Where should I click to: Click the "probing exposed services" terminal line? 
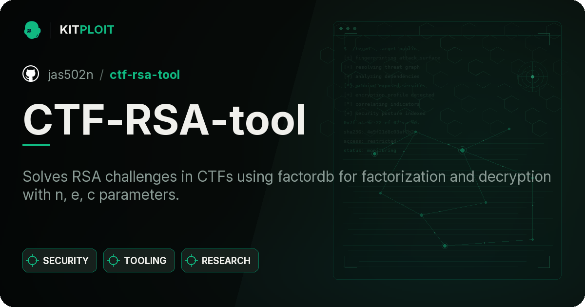click(385, 85)
